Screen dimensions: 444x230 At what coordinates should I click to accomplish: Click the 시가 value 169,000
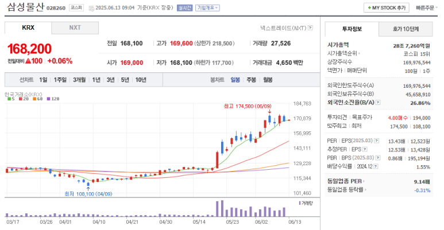132,63
